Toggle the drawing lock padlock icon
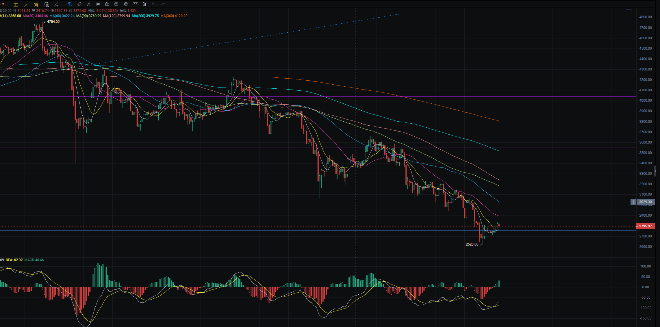 pyautogui.click(x=107, y=4)
